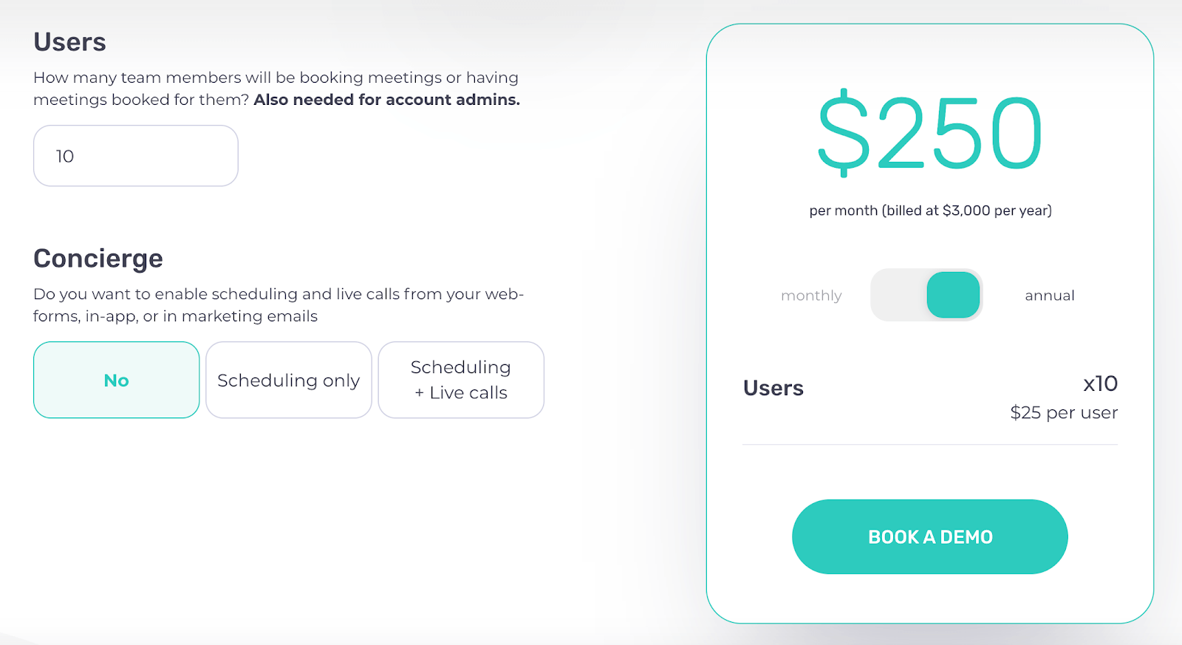Viewport: 1182px width, 645px height.
Task: Click the Users heading on the left
Action: tap(69, 42)
